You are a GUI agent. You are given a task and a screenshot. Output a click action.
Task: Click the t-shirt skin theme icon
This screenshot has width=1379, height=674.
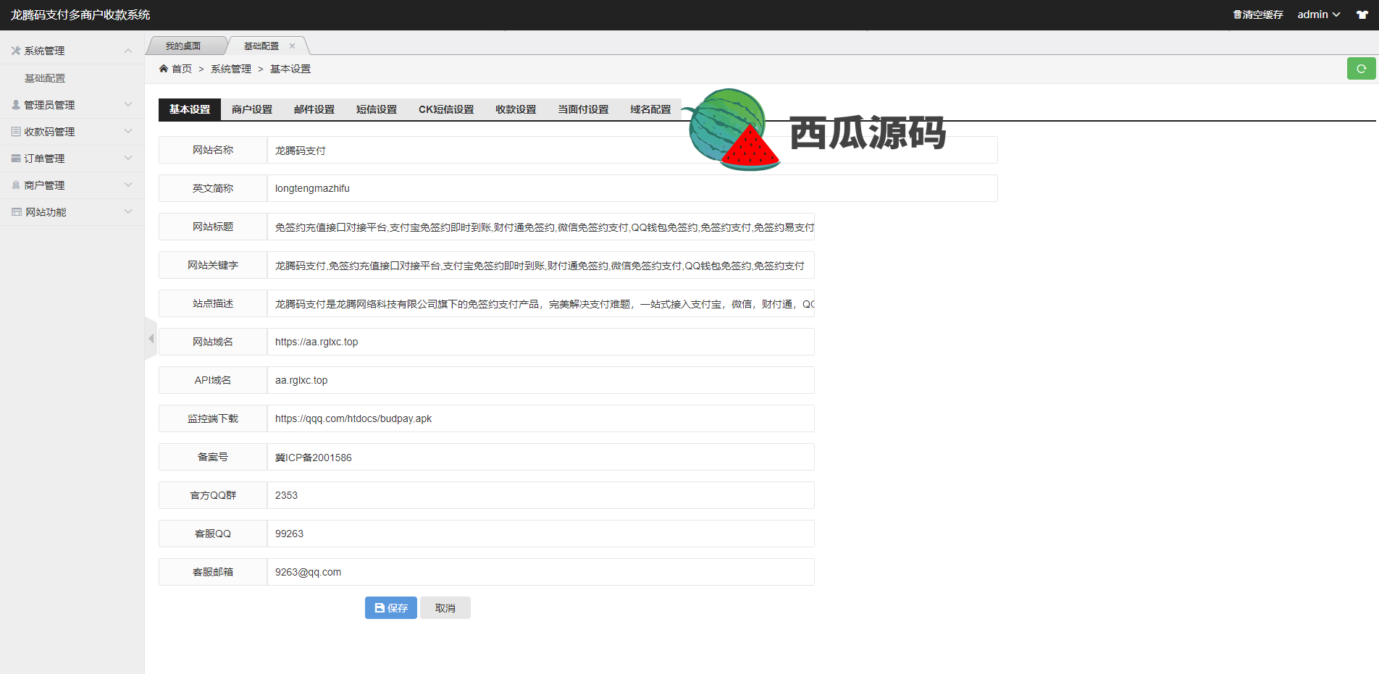coord(1362,14)
